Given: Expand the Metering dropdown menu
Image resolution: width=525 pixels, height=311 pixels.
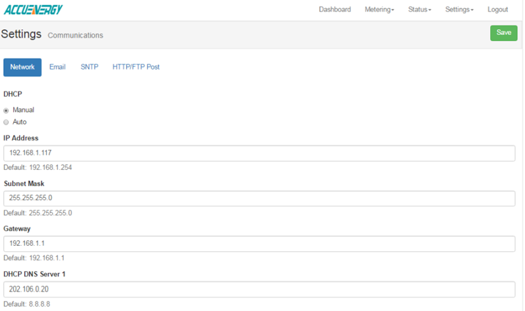Looking at the screenshot, I should (x=379, y=10).
